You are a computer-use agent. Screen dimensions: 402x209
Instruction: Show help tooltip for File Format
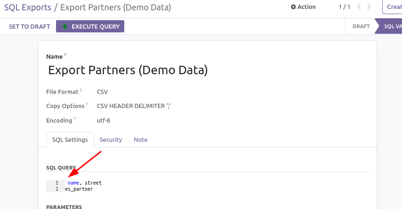pyautogui.click(x=81, y=90)
